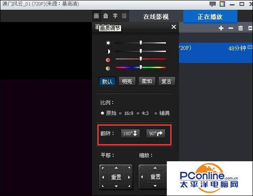253x196 pixels.
Task: Select the 铺满 aspect ratio option
Action: pyautogui.click(x=162, y=113)
